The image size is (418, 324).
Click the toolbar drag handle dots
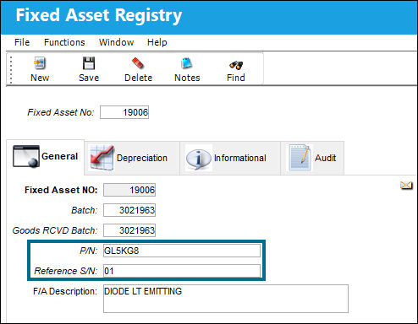pyautogui.click(x=11, y=70)
